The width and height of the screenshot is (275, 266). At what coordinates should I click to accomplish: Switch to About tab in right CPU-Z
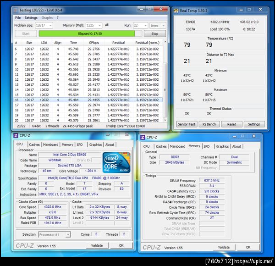point(237,146)
